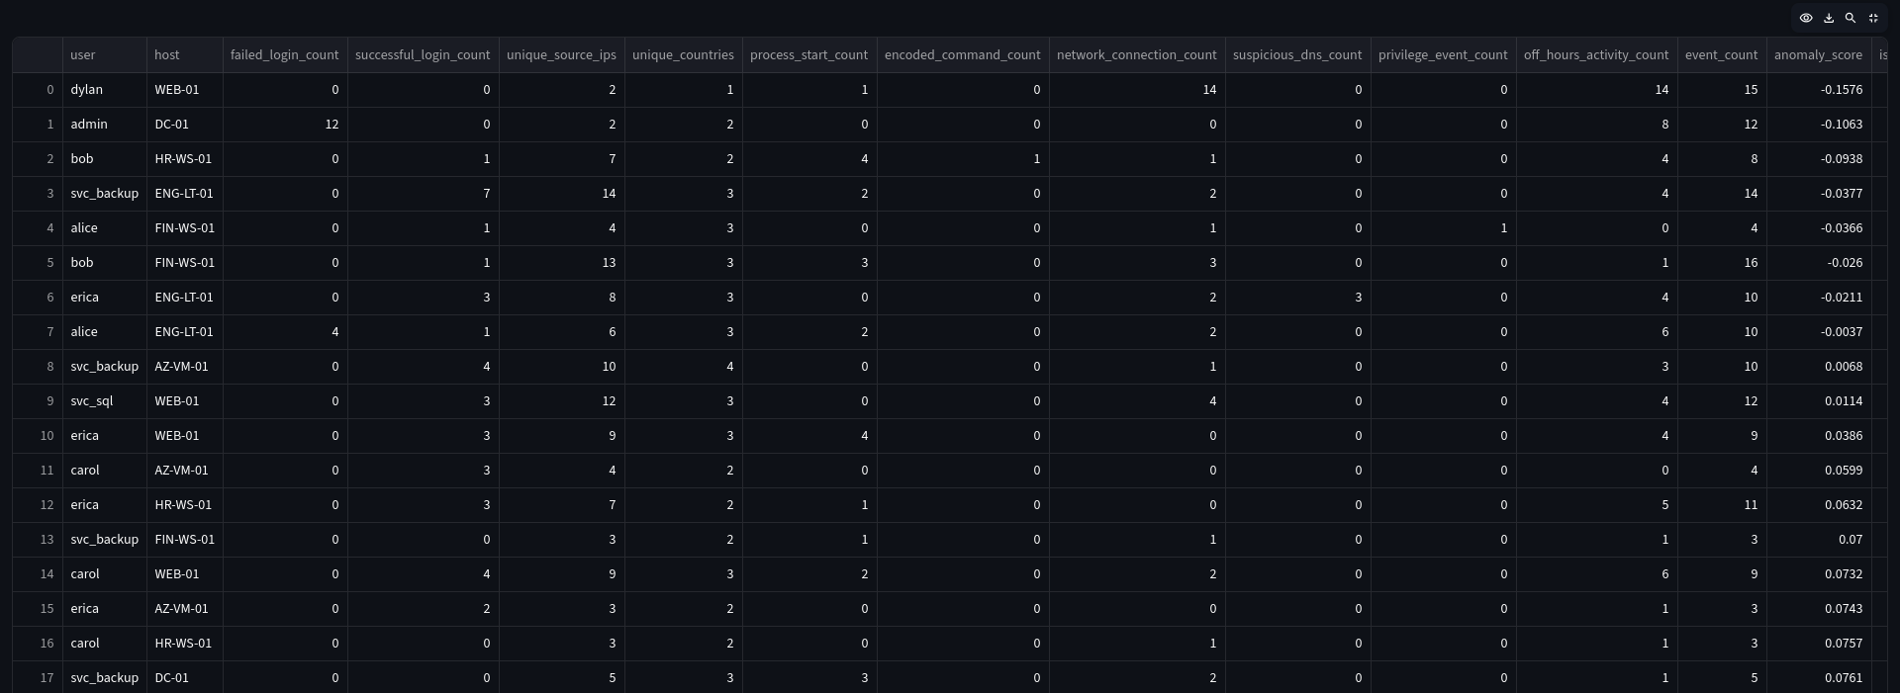The height and width of the screenshot is (693, 1900).
Task: Sort by the host column header
Action: pos(185,55)
